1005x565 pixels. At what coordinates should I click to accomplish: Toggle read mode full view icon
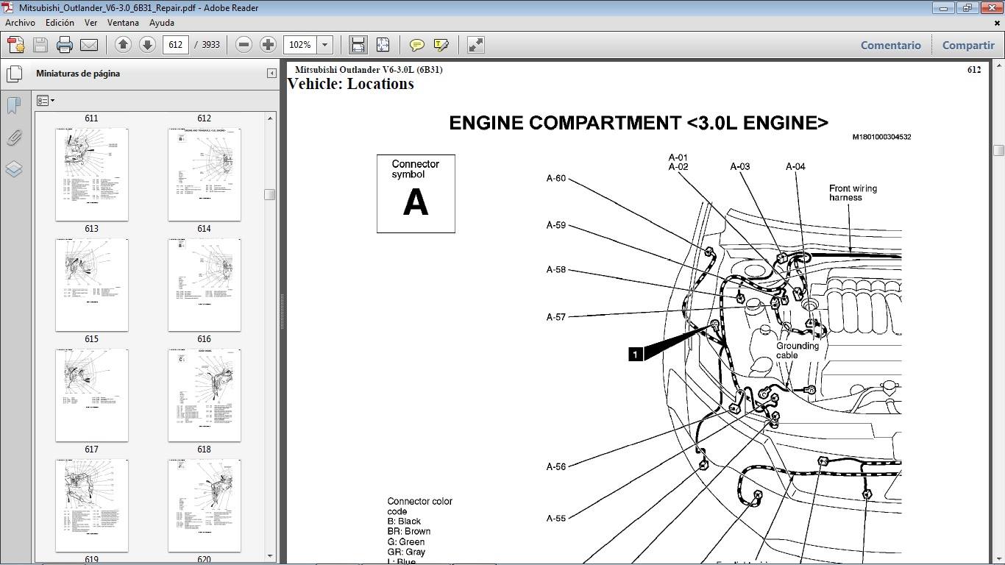[476, 45]
